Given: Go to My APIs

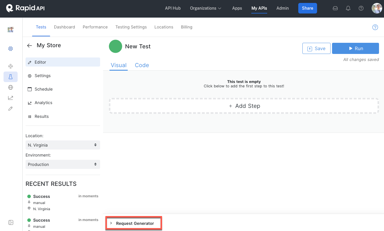Looking at the screenshot, I should [259, 8].
